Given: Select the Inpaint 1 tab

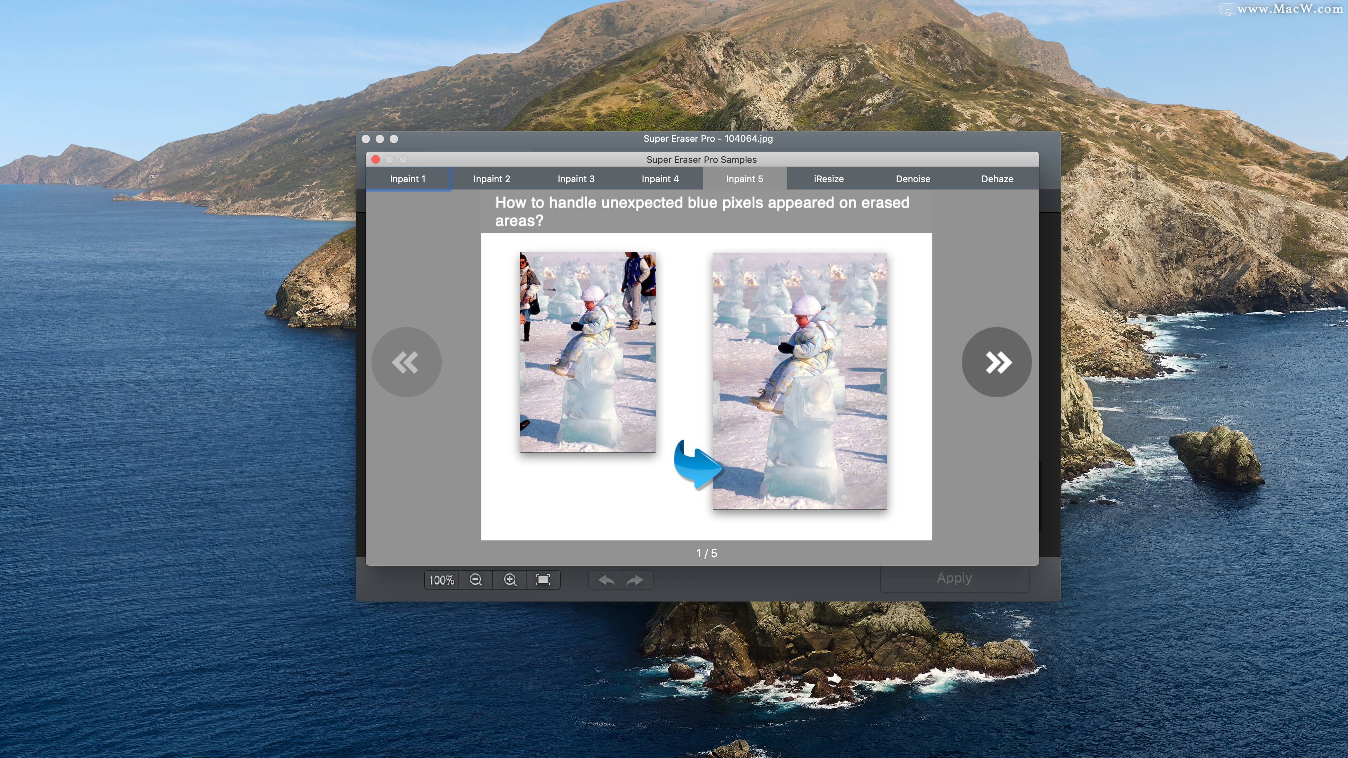Looking at the screenshot, I should [x=408, y=179].
